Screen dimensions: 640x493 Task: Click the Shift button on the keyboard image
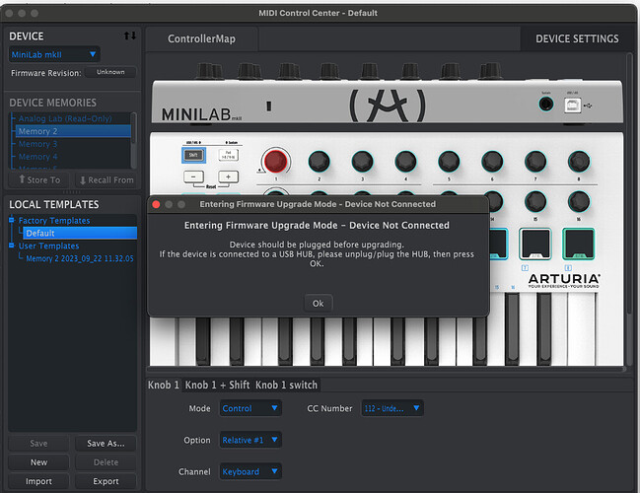193,155
